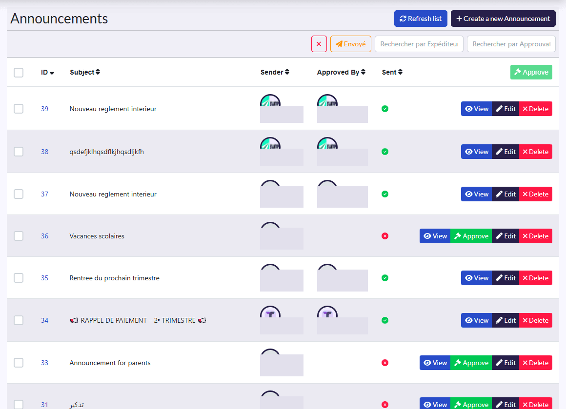Open announcement ID 36 link
566x409 pixels.
(44, 236)
